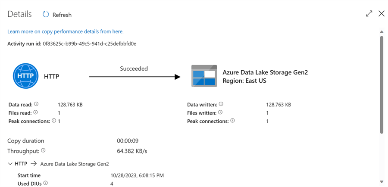Viewport: 388px width, 187px height.
Task: Click info icon next to Used DIUs
Action: coord(45,183)
